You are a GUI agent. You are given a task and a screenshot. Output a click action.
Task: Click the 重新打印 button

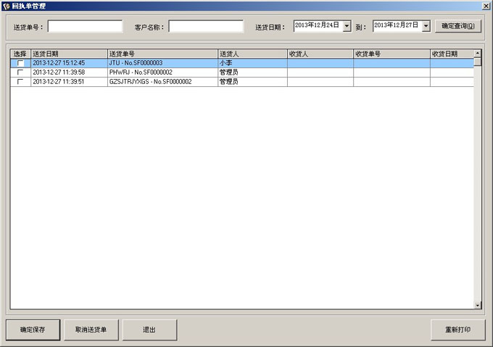point(457,330)
